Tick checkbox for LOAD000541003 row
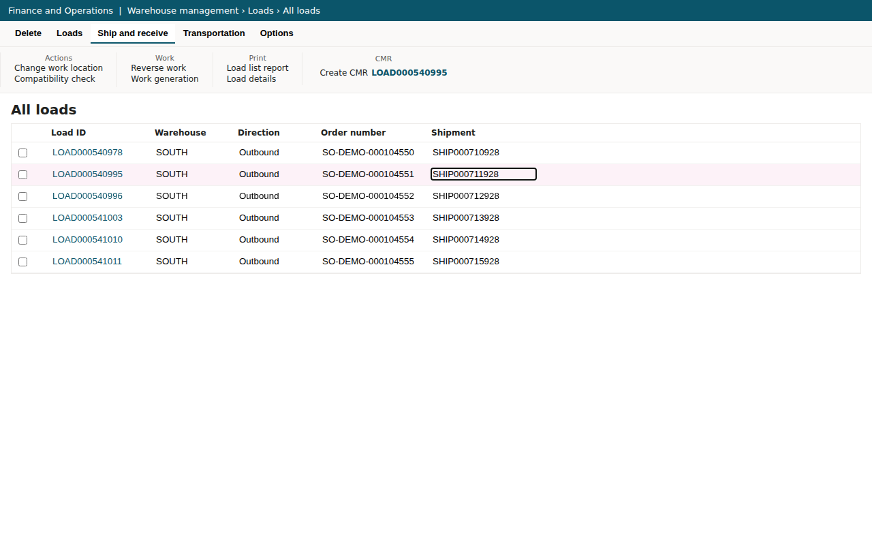Viewport: 872px width, 545px height. [x=23, y=218]
